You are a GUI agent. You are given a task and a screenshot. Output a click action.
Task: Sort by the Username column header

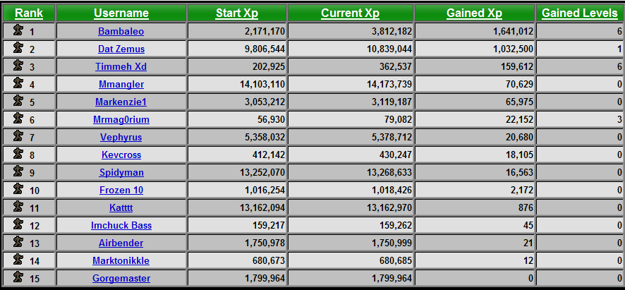(121, 13)
